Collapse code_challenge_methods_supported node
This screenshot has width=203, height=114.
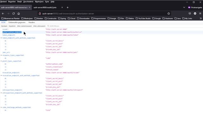tap(1, 107)
